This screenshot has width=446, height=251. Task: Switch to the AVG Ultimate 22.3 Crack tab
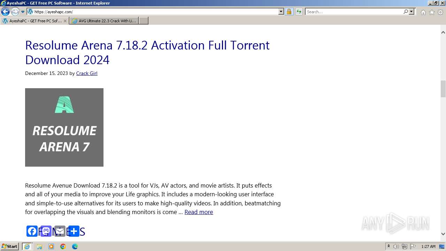[x=104, y=21]
